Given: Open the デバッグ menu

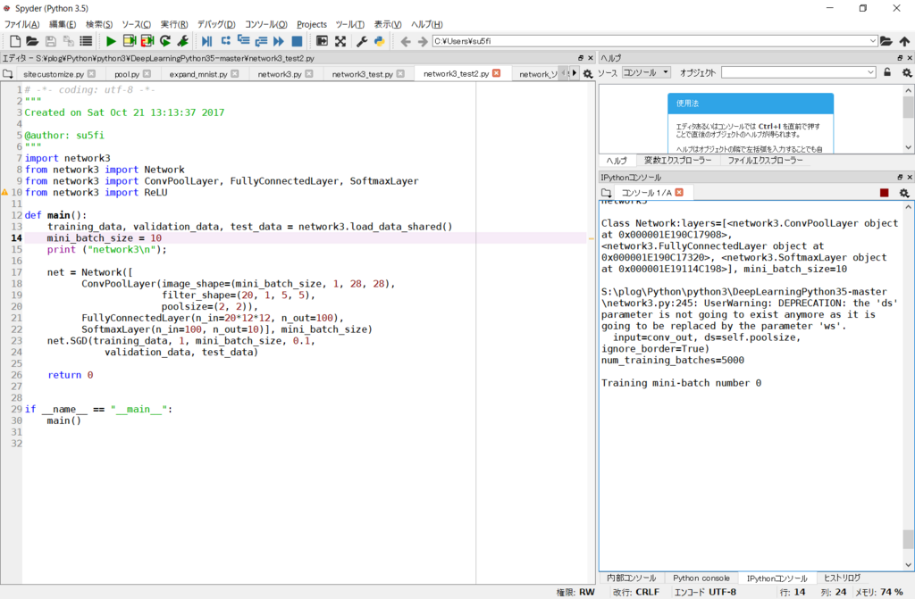Looking at the screenshot, I should [x=216, y=24].
